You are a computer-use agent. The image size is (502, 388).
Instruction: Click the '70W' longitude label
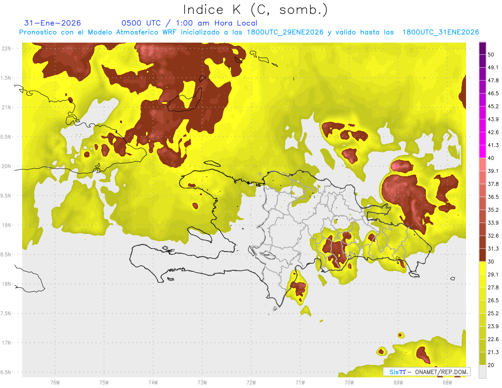349,382
